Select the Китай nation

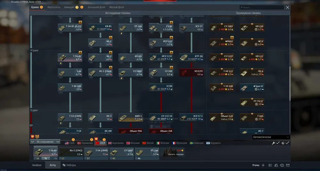click(x=148, y=143)
